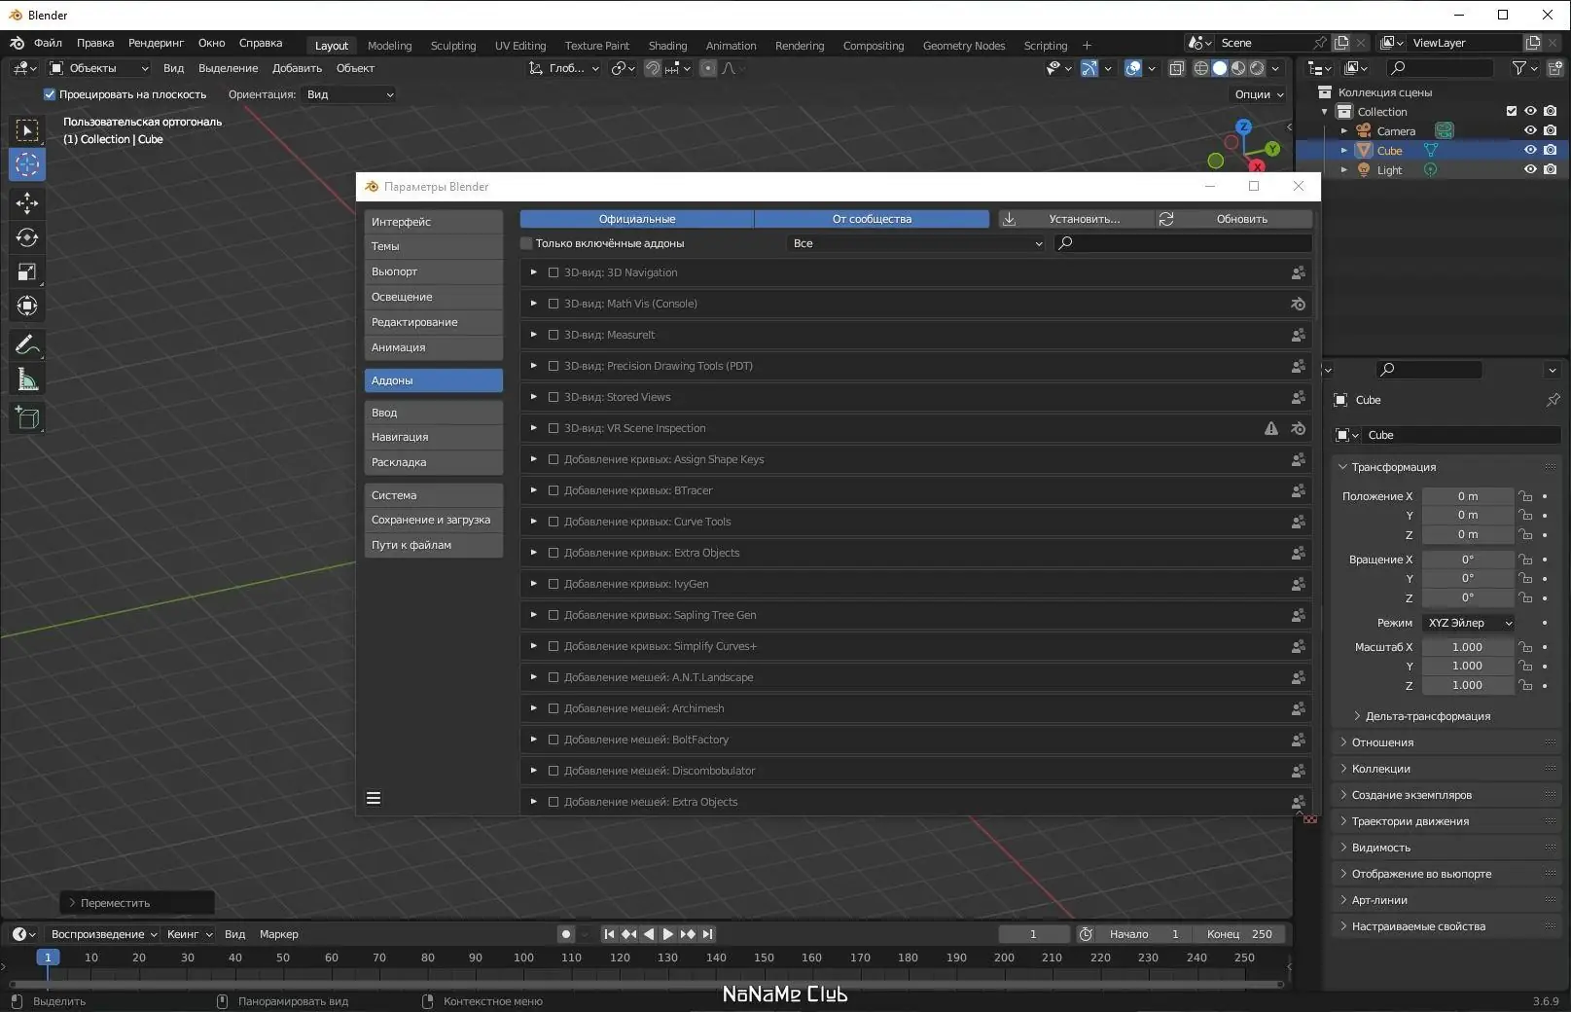Screen dimensions: 1571x1012
Task: Expand the Relations panel
Action: point(1382,742)
